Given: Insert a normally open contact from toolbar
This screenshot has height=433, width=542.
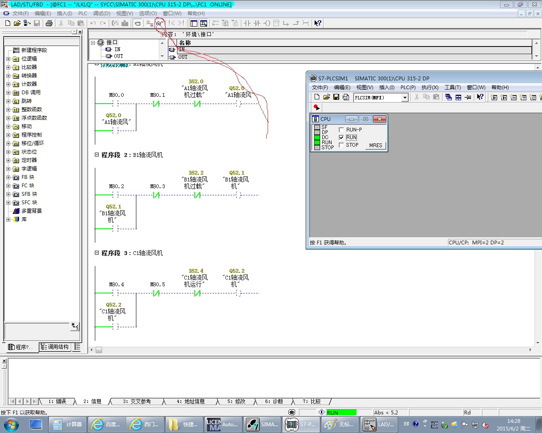Looking at the screenshot, I should pos(247,23).
